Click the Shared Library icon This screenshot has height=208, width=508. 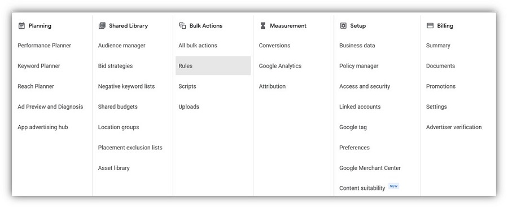pos(102,25)
